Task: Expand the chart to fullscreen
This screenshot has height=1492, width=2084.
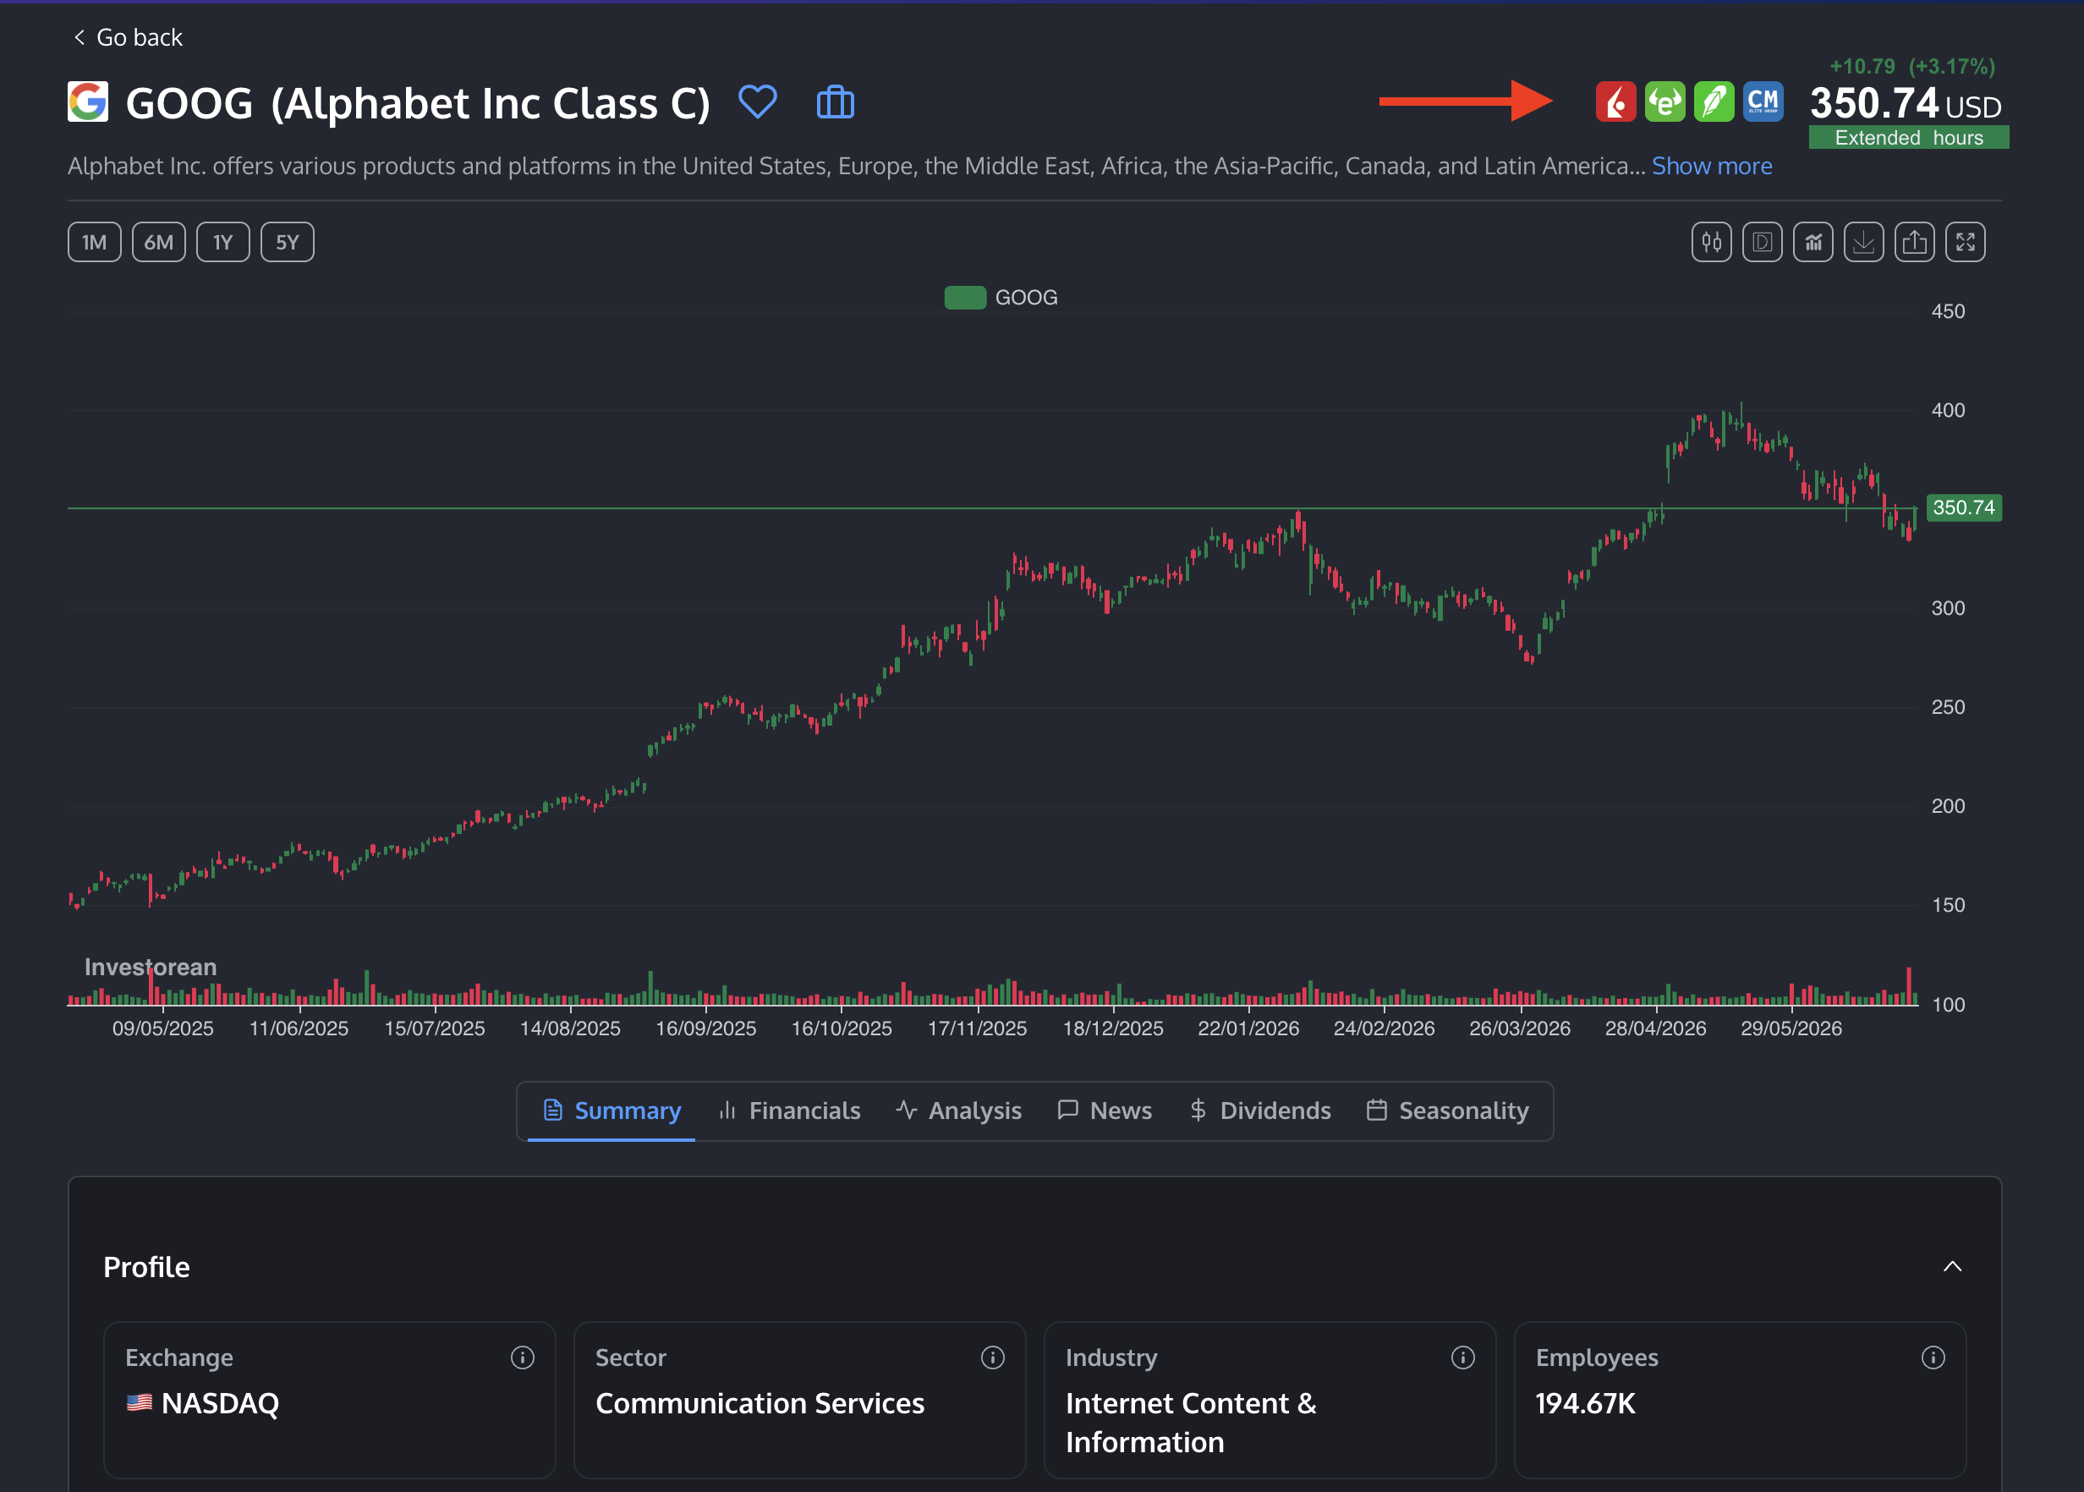Action: click(1965, 243)
